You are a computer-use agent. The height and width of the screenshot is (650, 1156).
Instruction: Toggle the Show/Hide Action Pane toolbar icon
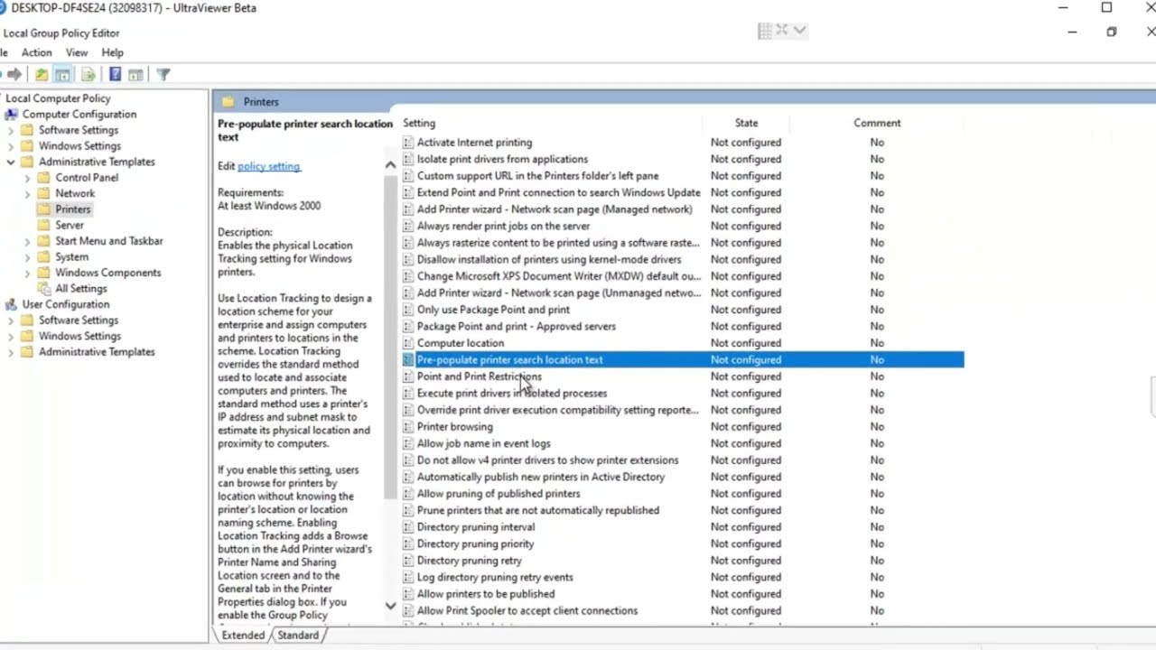[135, 75]
